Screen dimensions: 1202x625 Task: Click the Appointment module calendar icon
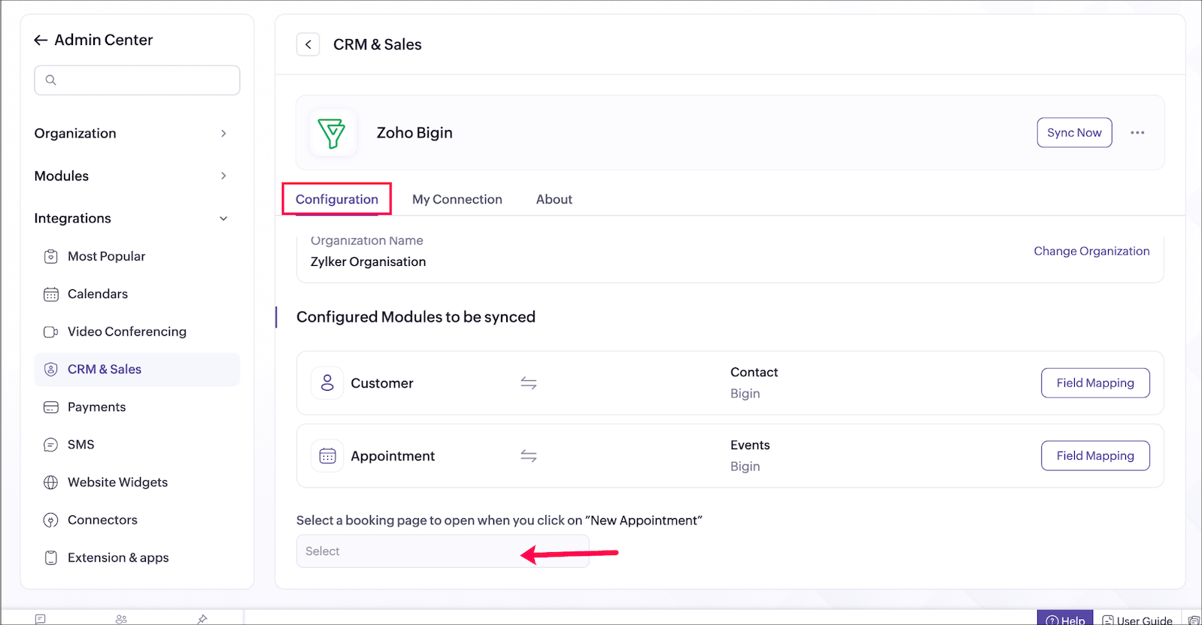click(327, 456)
